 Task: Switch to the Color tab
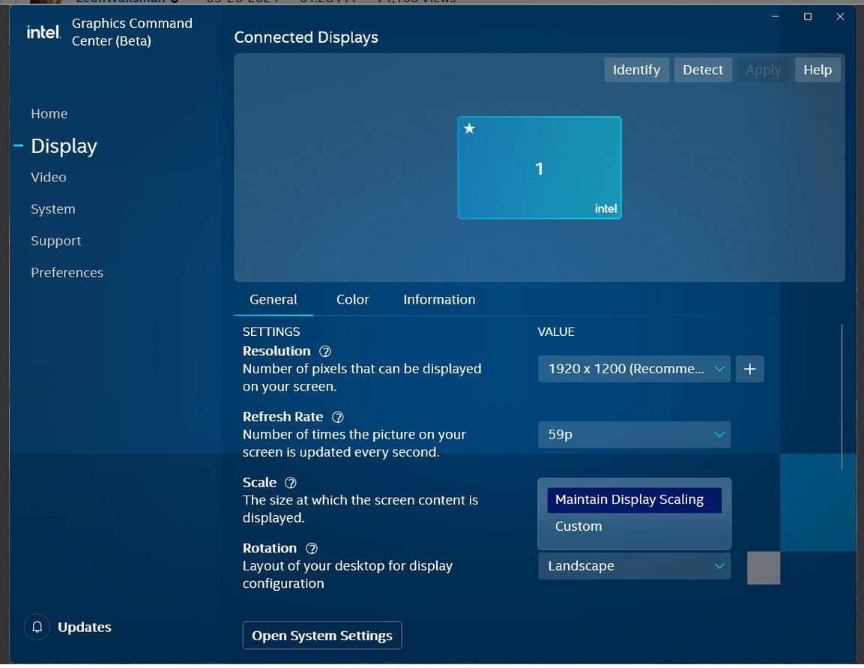(x=353, y=299)
